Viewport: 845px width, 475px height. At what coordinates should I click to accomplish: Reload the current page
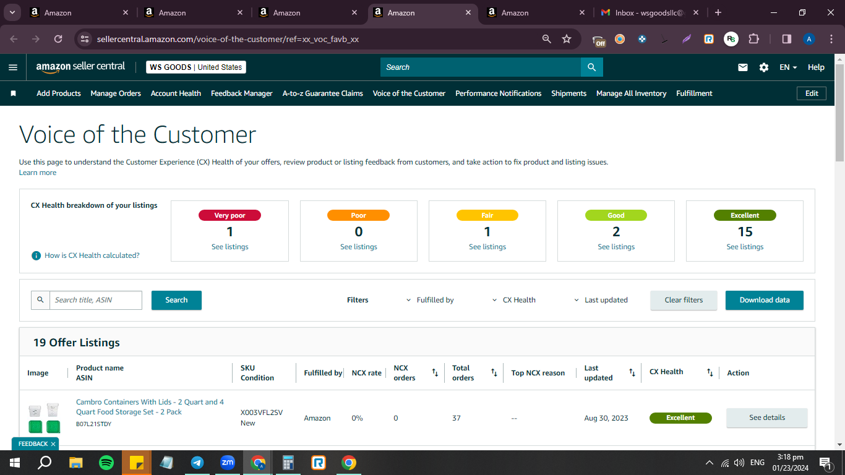tap(58, 39)
